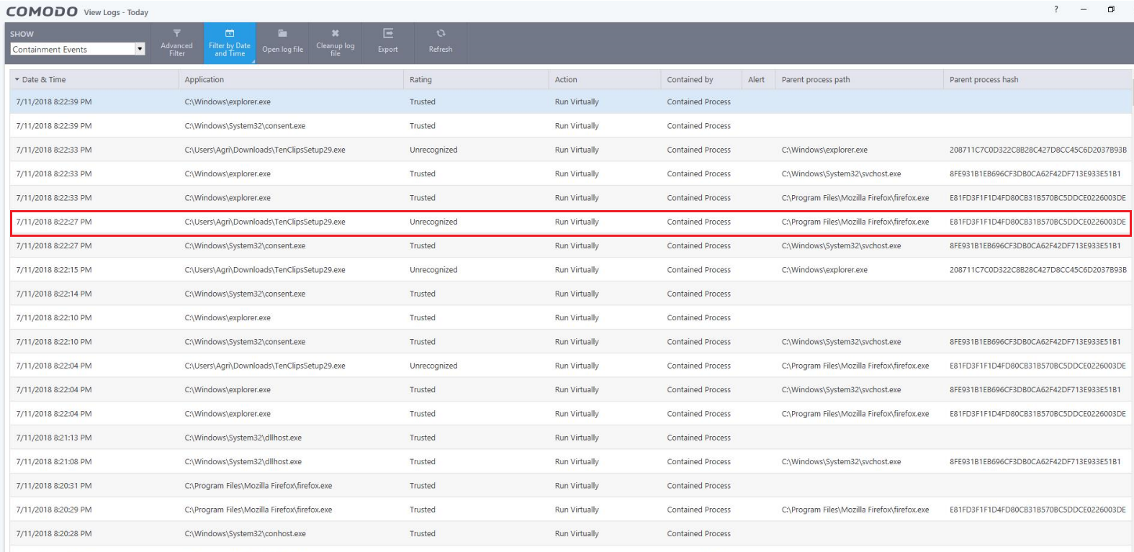This screenshot has width=1134, height=552.
Task: Open the Advanced Filter tool
Action: (177, 43)
